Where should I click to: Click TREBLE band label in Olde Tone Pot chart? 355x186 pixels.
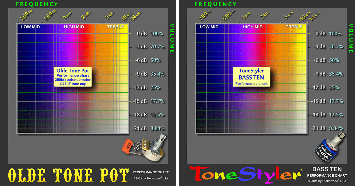coord(115,27)
